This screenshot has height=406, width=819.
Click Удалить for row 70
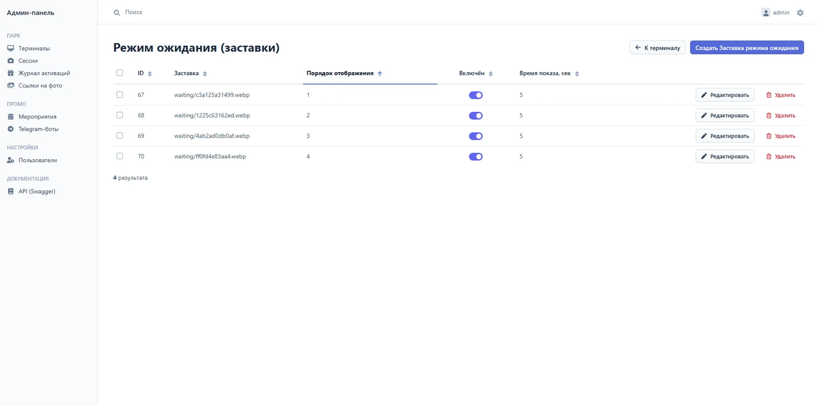tap(781, 157)
